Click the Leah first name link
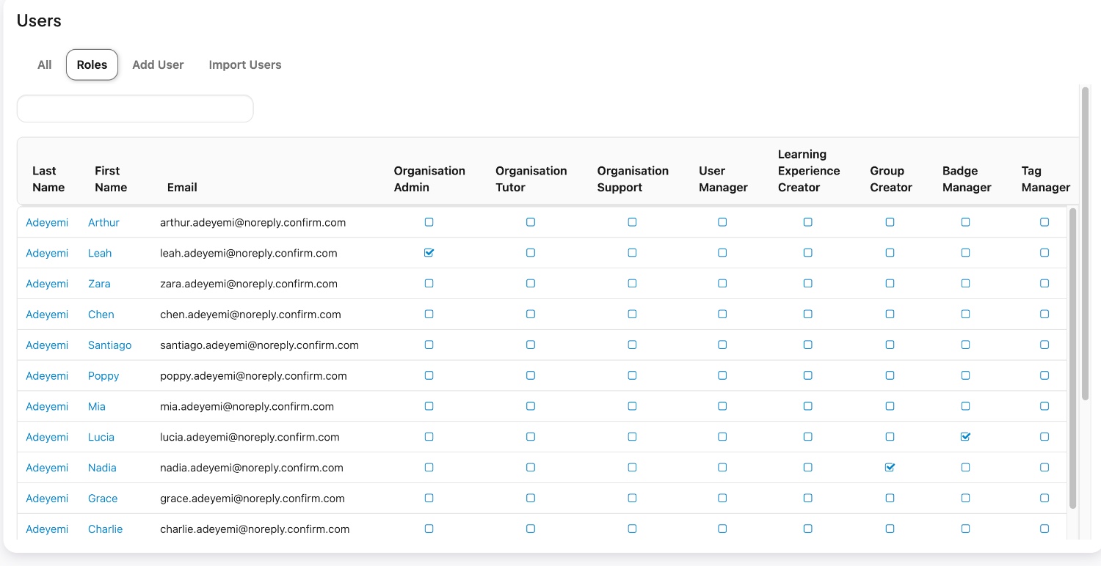 click(100, 253)
